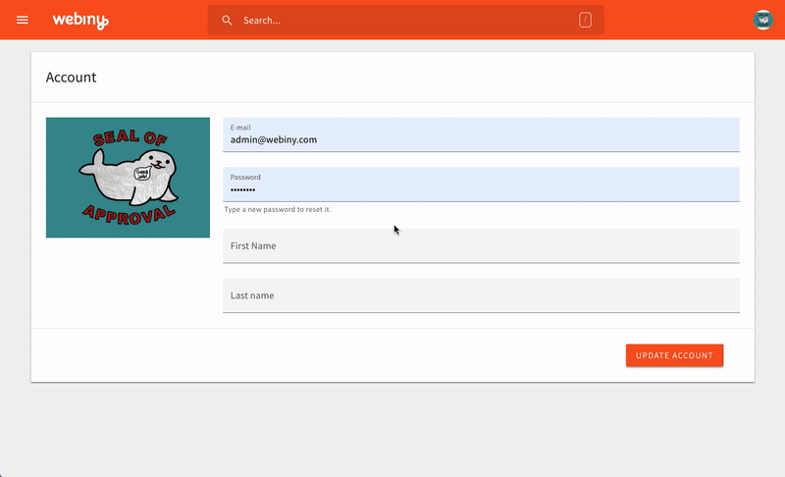
Task: Click the Last name field
Action: pos(481,295)
